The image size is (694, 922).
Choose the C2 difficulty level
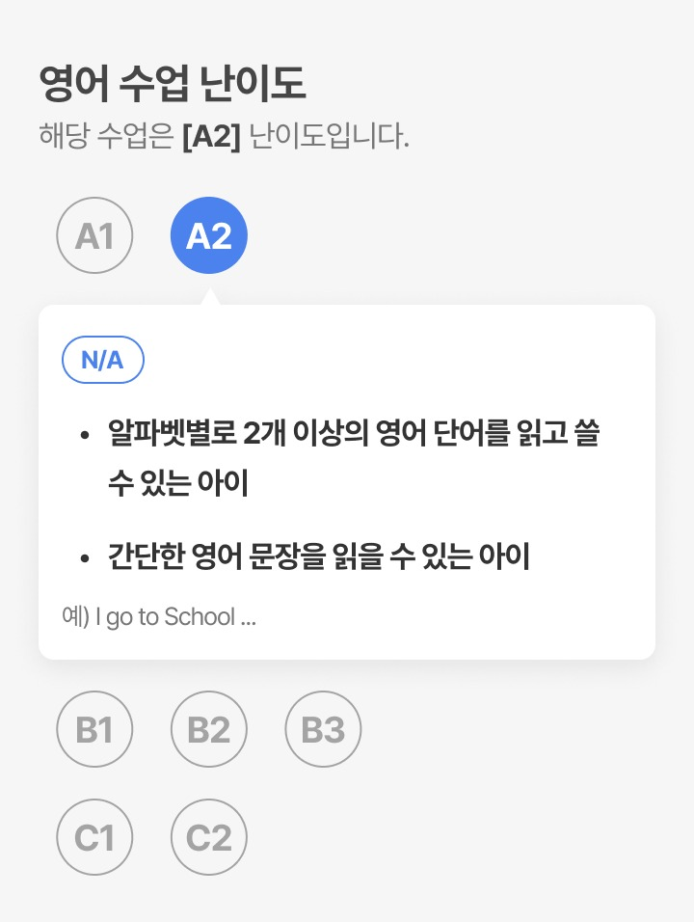(x=209, y=838)
